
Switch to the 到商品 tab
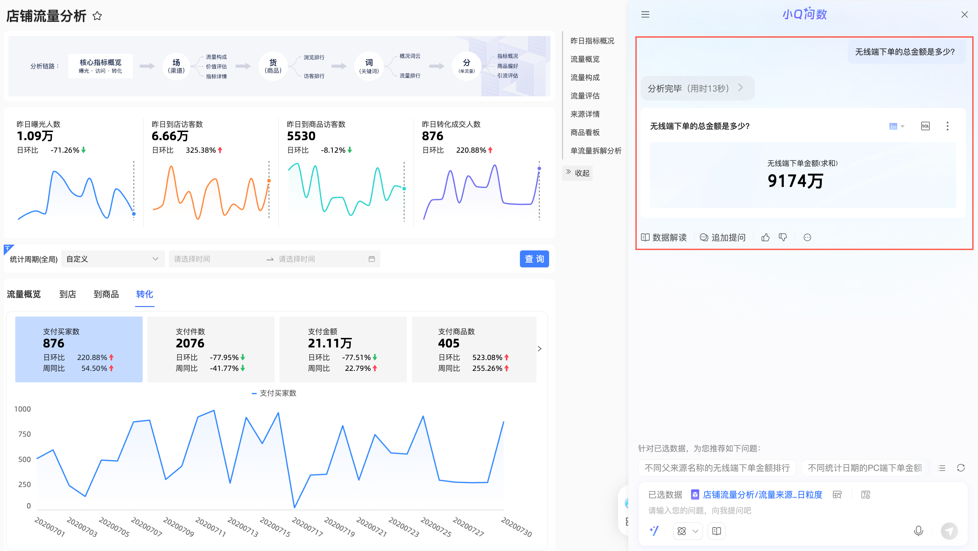[106, 294]
